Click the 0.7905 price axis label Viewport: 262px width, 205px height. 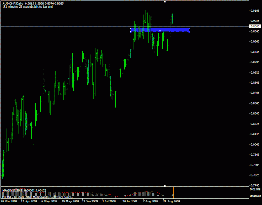255,165
